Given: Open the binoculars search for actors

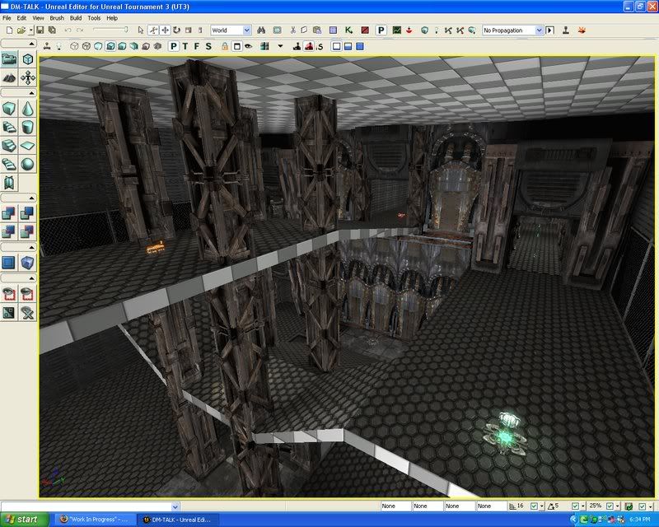Looking at the screenshot, I should coord(261,30).
